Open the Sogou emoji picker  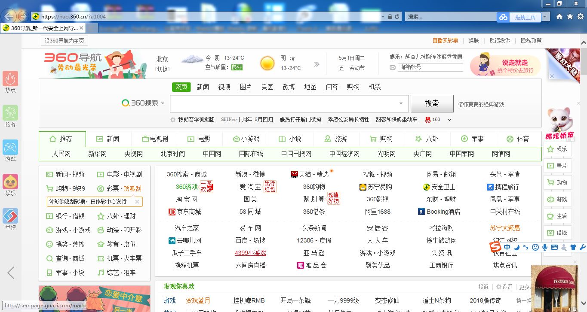point(535,248)
